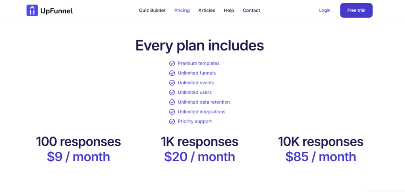Open the Help nav link
The height and width of the screenshot is (192, 405).
[229, 11]
